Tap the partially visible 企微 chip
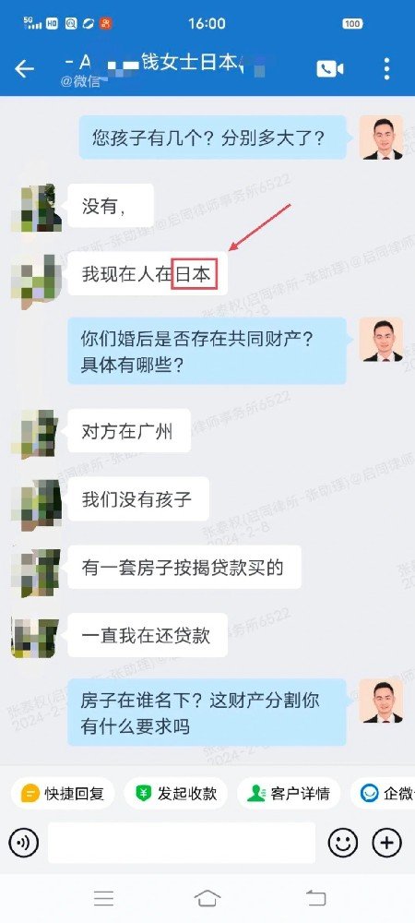This screenshot has height=923, width=415. [383, 794]
